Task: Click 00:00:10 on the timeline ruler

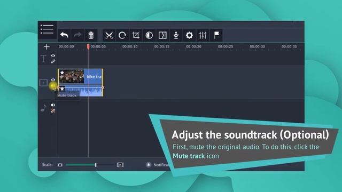Action: (130, 46)
